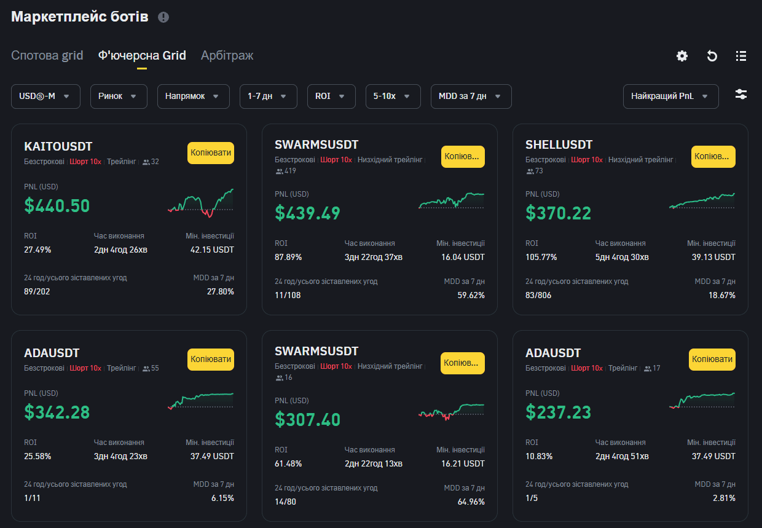Image resolution: width=762 pixels, height=528 pixels.
Task: Click the 89/202 matched trades value
Action: [x=37, y=292]
